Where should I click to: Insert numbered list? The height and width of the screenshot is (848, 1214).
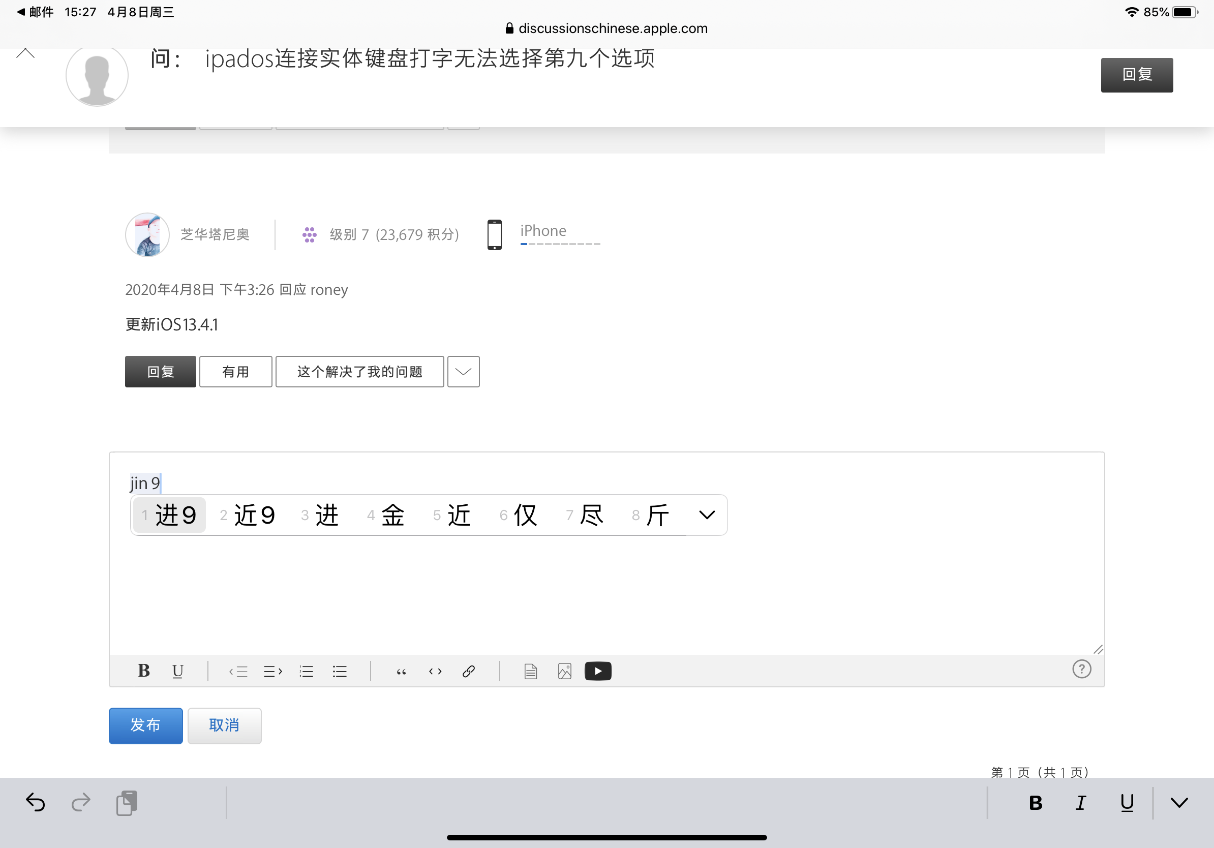(307, 672)
